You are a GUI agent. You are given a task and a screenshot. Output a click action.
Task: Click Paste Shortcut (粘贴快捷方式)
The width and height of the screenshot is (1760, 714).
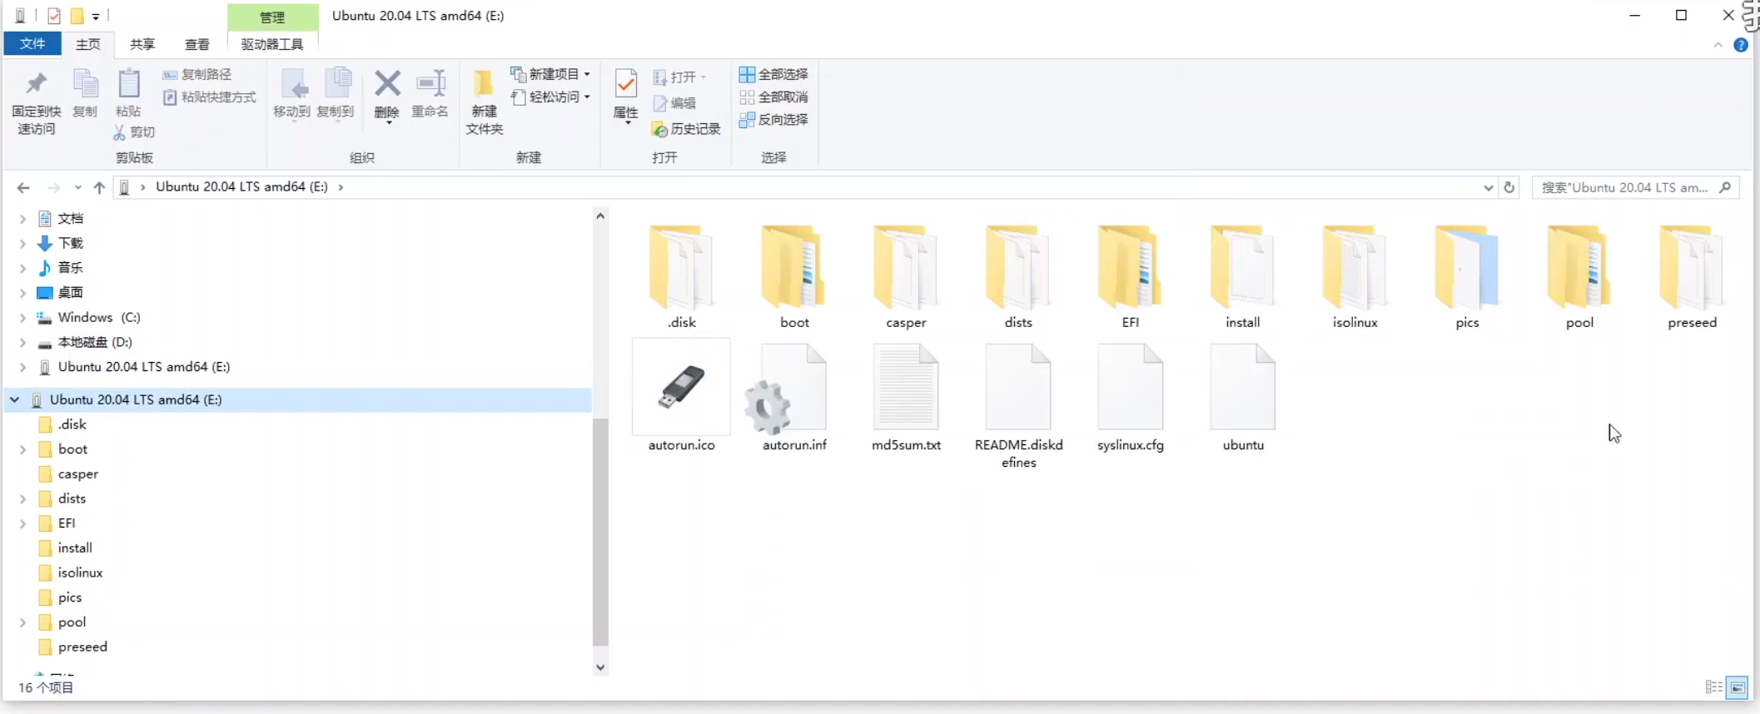pos(210,97)
